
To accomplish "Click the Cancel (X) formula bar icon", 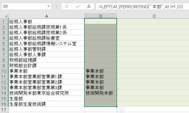I will pos(67,6).
